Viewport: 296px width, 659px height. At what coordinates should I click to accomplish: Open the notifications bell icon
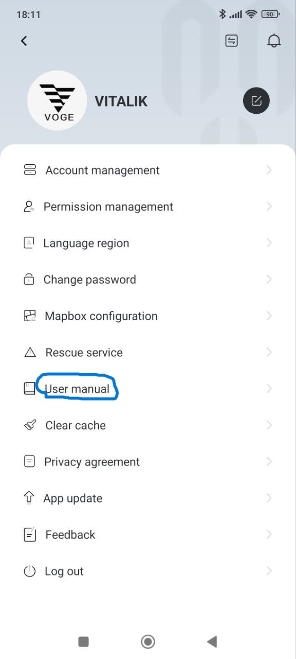pos(274,41)
